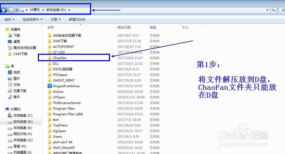This screenshot has height=154, width=285.
Task: Open the 包含到库中 menu
Action: pos(32,19)
